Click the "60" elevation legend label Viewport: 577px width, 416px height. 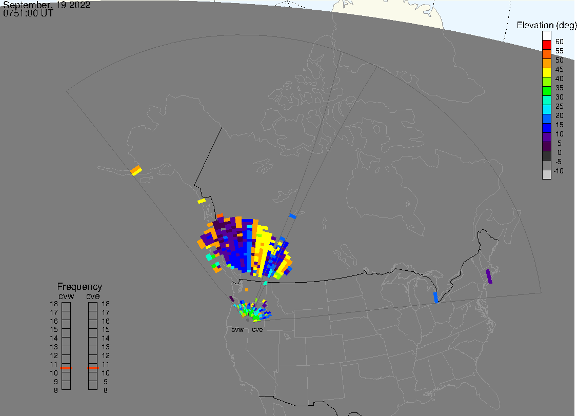point(560,42)
